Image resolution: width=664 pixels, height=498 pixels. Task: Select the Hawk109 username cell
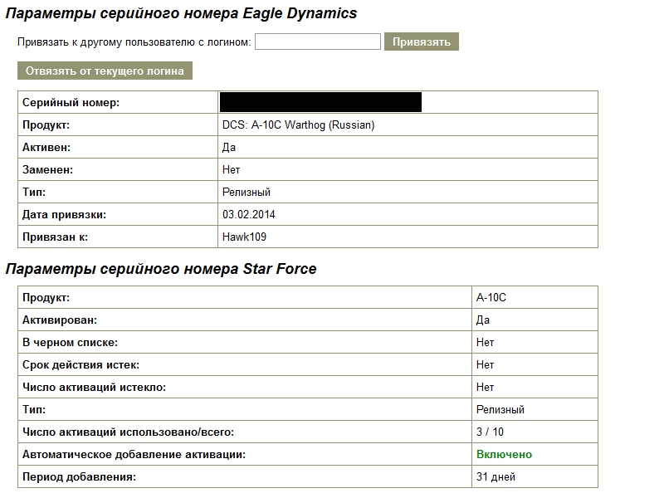[x=244, y=237]
